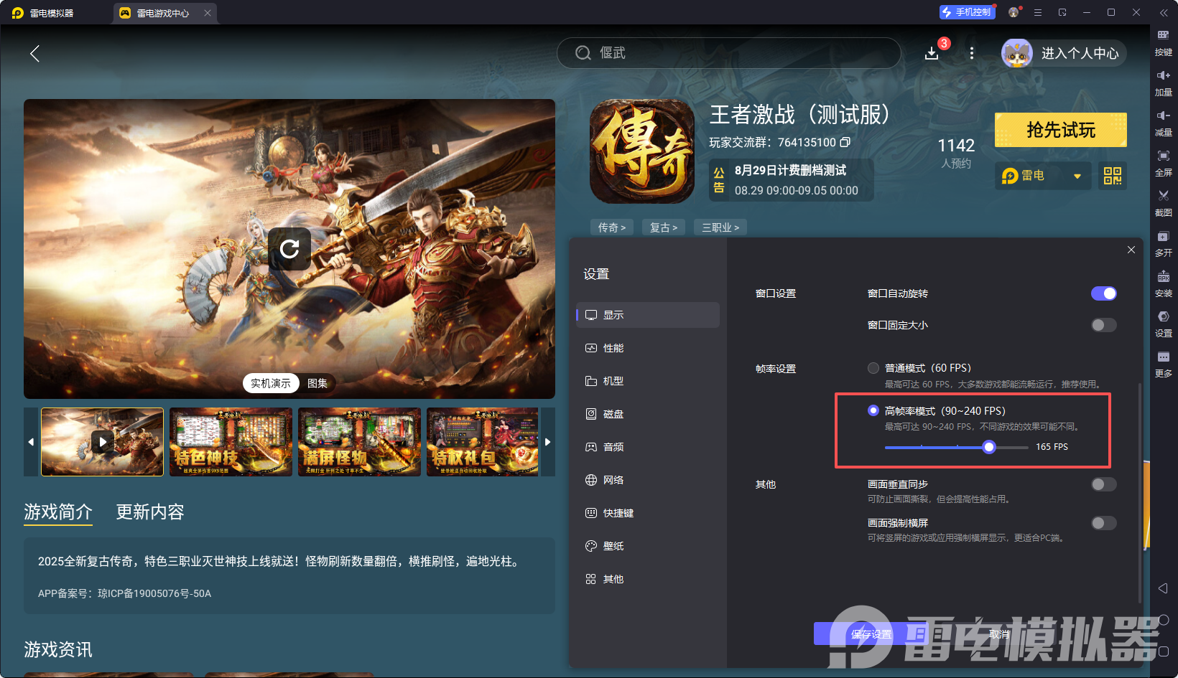The height and width of the screenshot is (678, 1178).
Task: Increase volume with 加量 sidebar icon
Action: pos(1164,83)
